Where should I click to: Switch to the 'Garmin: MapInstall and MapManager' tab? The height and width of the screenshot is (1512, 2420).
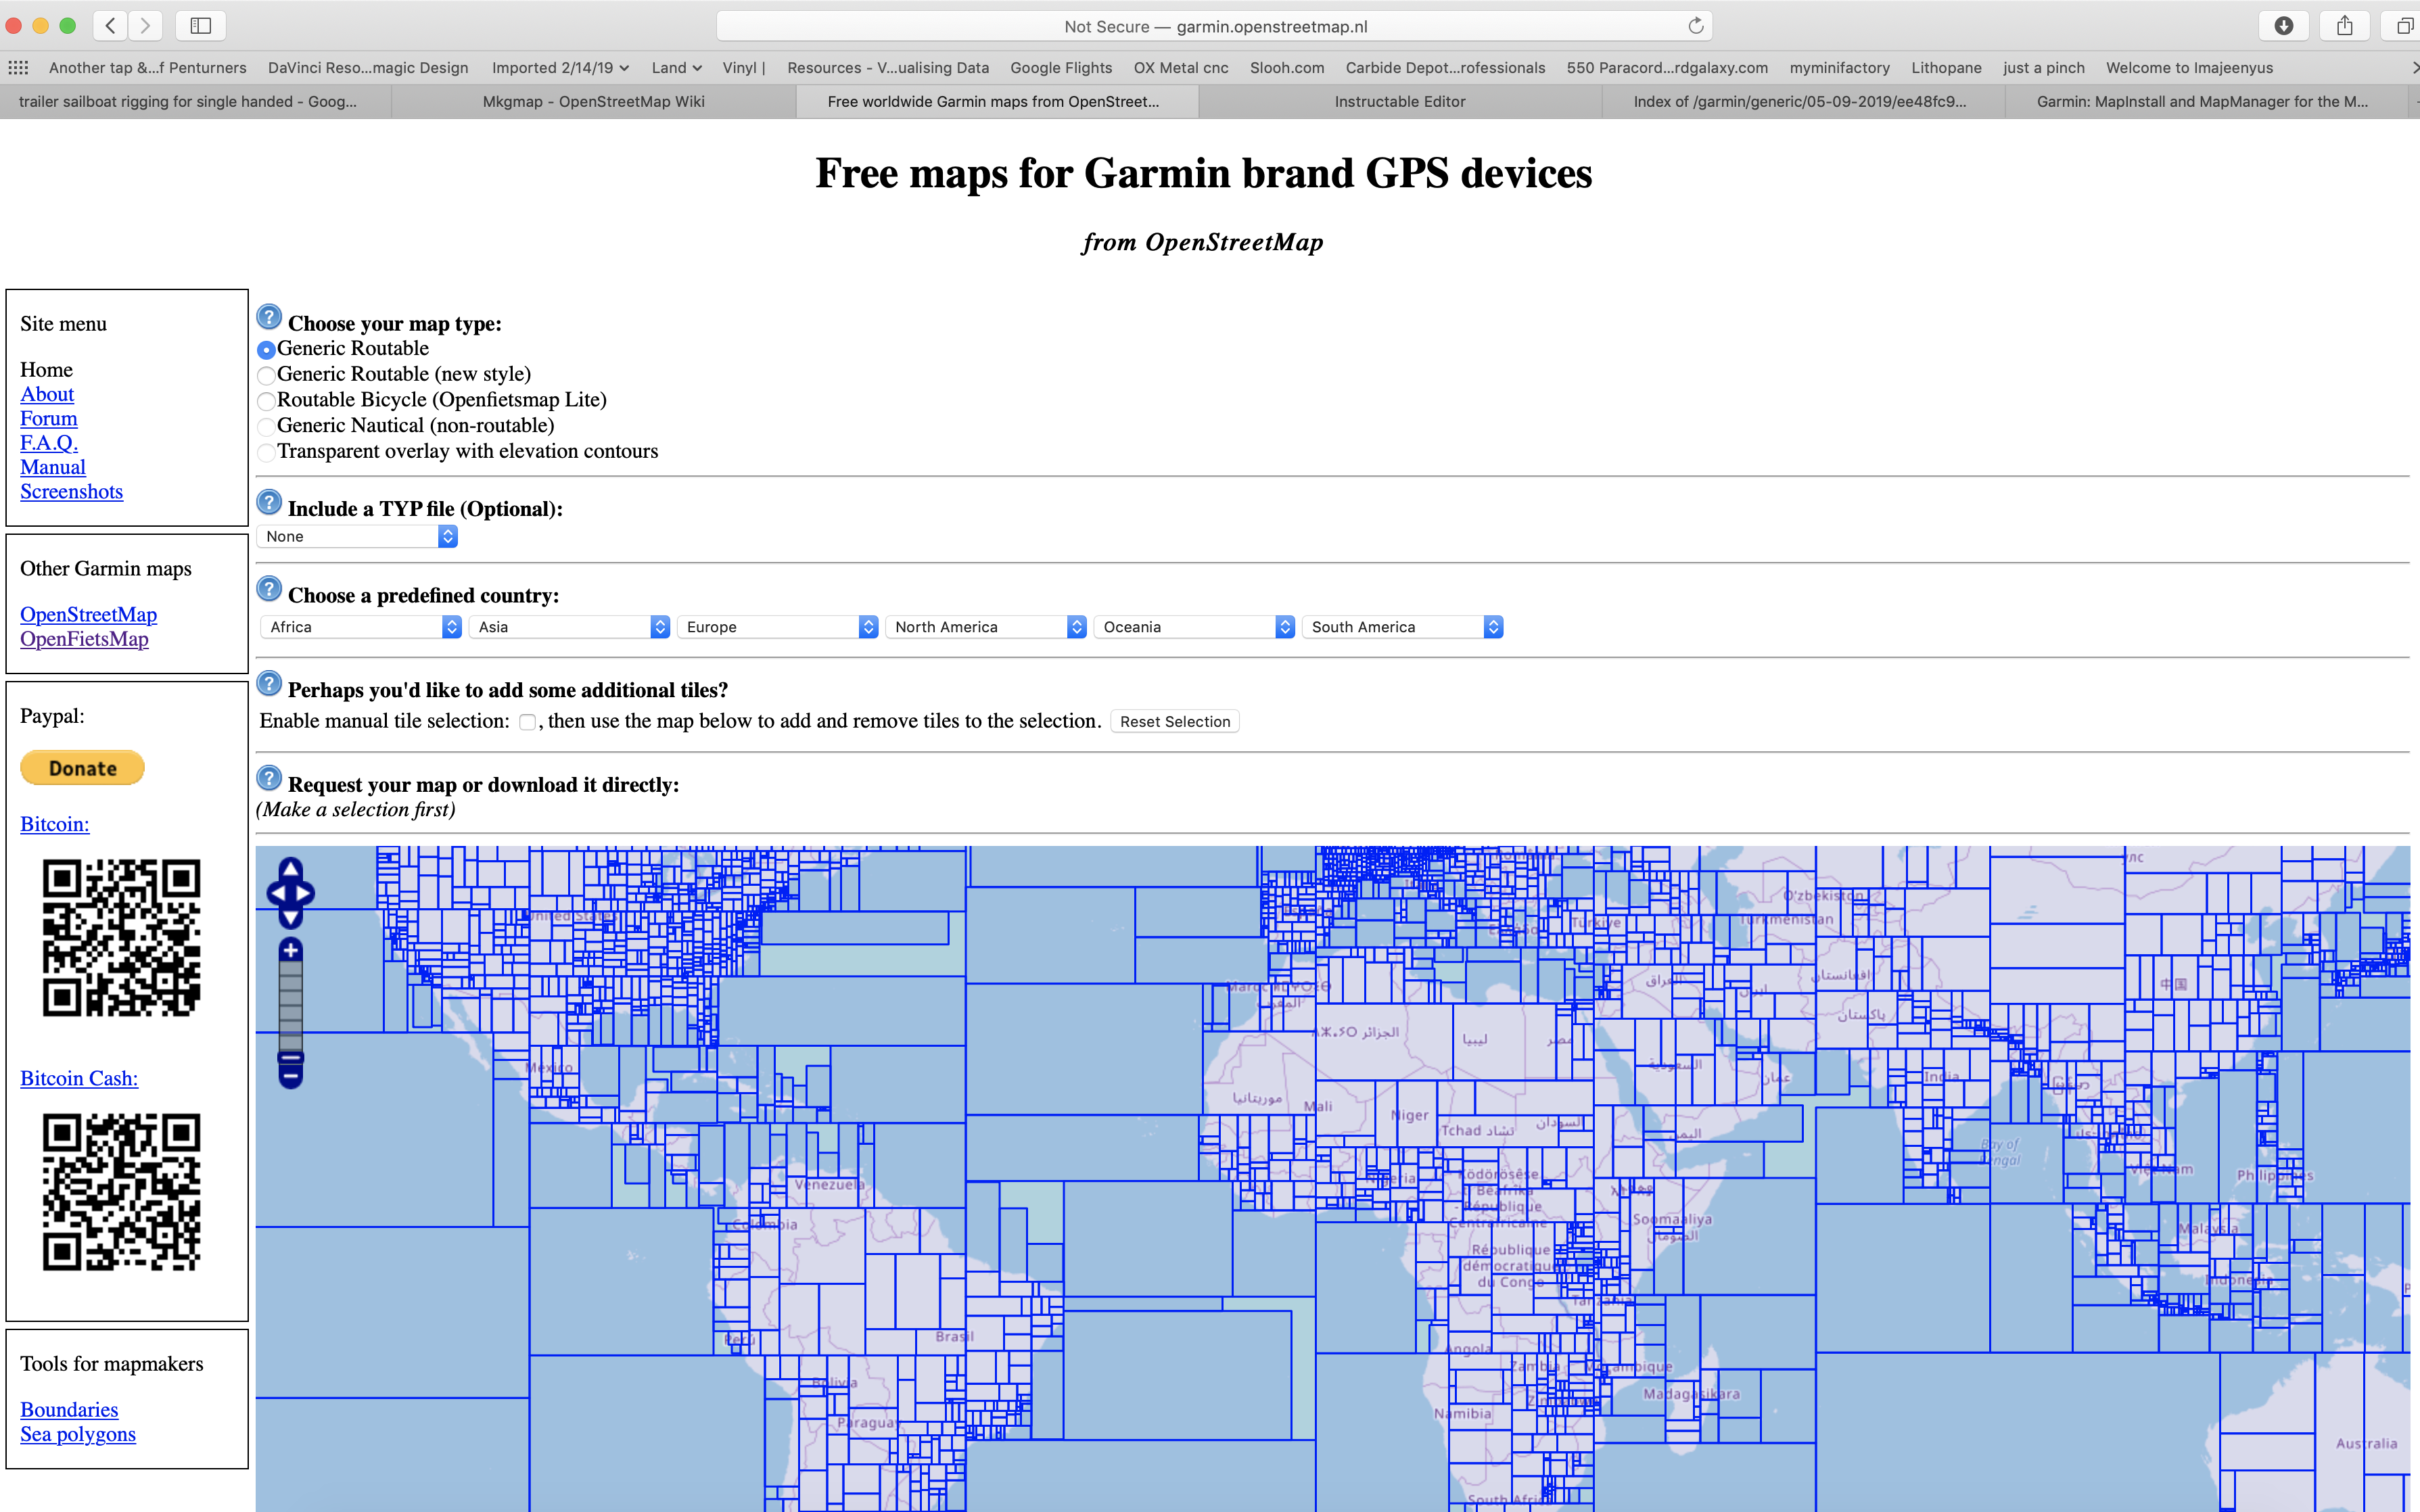pos(2202,101)
